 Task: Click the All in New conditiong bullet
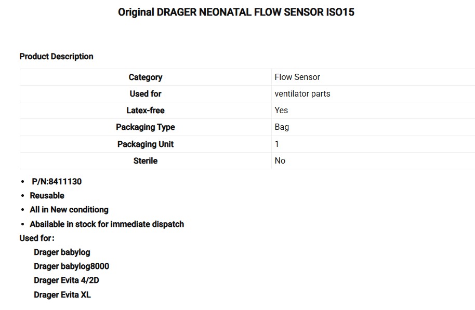tap(69, 210)
